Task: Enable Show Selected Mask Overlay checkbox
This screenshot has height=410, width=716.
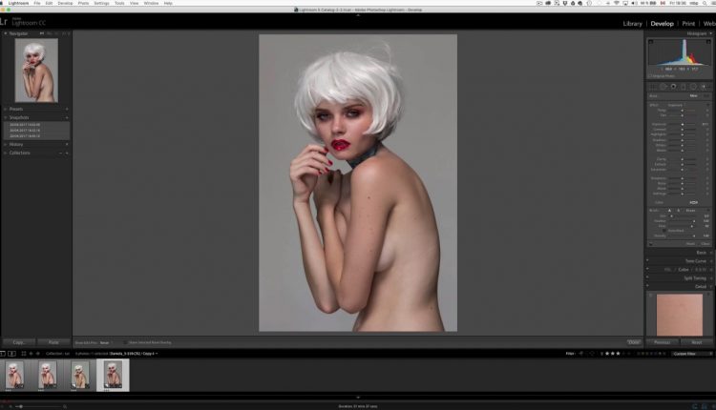Action: pos(126,342)
